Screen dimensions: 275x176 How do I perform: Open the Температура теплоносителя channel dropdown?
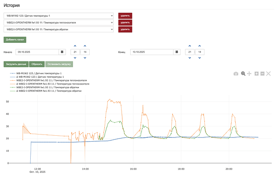point(59,22)
